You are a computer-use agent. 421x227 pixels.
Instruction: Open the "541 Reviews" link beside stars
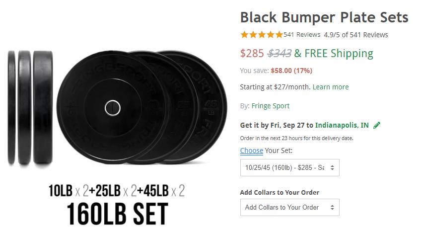pyautogui.click(x=302, y=35)
